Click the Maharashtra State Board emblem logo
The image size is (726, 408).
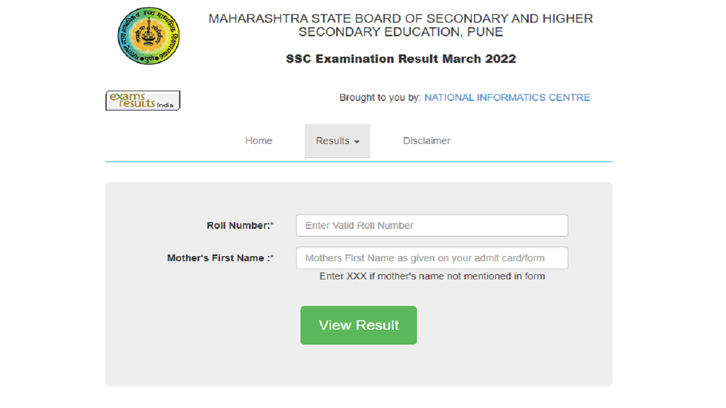149,36
